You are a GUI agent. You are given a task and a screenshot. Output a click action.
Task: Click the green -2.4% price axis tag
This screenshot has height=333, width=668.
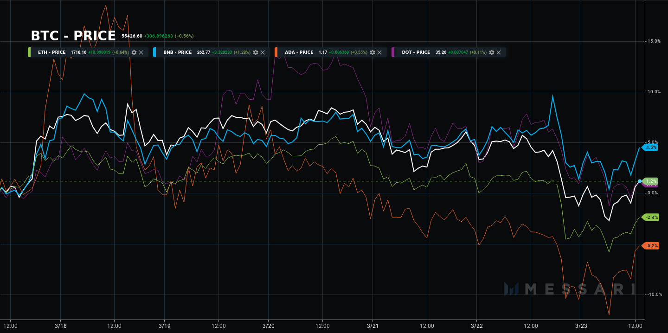pyautogui.click(x=650, y=217)
